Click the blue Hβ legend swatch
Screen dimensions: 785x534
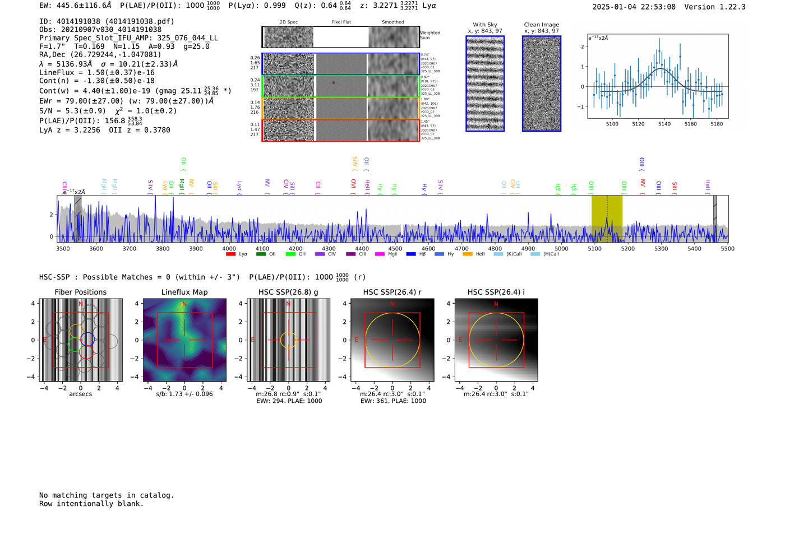point(411,254)
